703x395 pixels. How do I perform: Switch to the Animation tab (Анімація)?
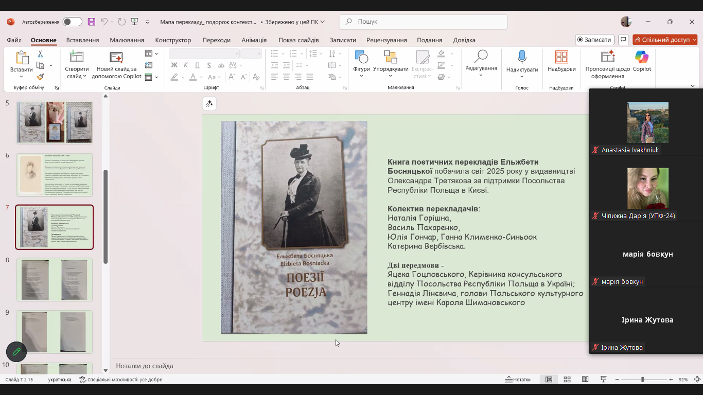click(x=254, y=40)
